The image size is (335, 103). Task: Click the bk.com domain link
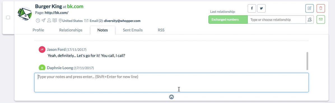pyautogui.click(x=75, y=6)
